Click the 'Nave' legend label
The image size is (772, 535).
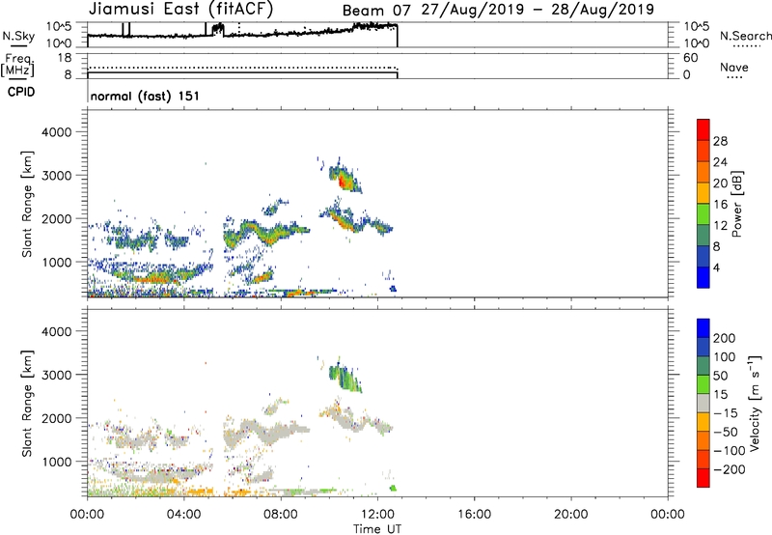tap(734, 68)
